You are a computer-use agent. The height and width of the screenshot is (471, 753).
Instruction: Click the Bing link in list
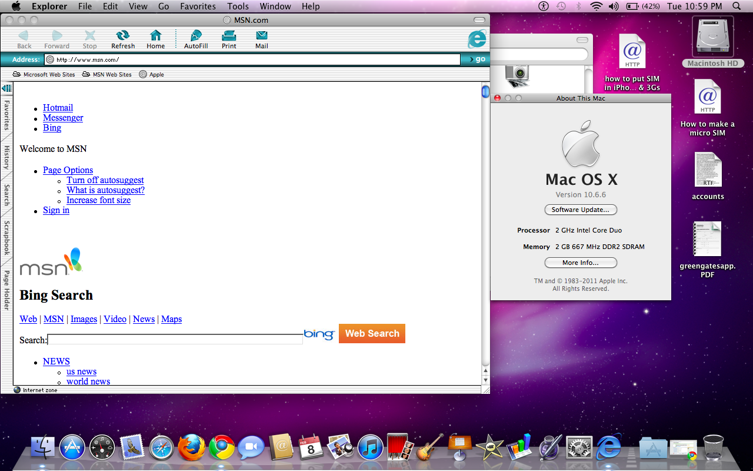coord(52,128)
